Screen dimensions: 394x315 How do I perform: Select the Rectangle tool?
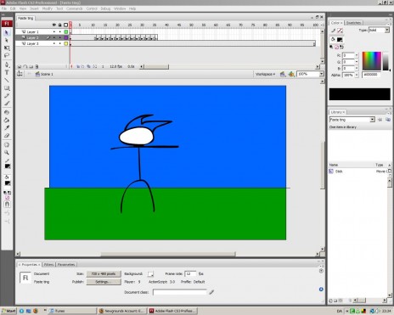[x=7, y=88]
